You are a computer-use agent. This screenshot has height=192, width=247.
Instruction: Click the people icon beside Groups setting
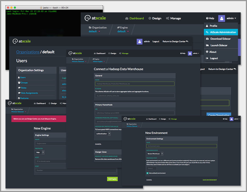tap(19, 83)
